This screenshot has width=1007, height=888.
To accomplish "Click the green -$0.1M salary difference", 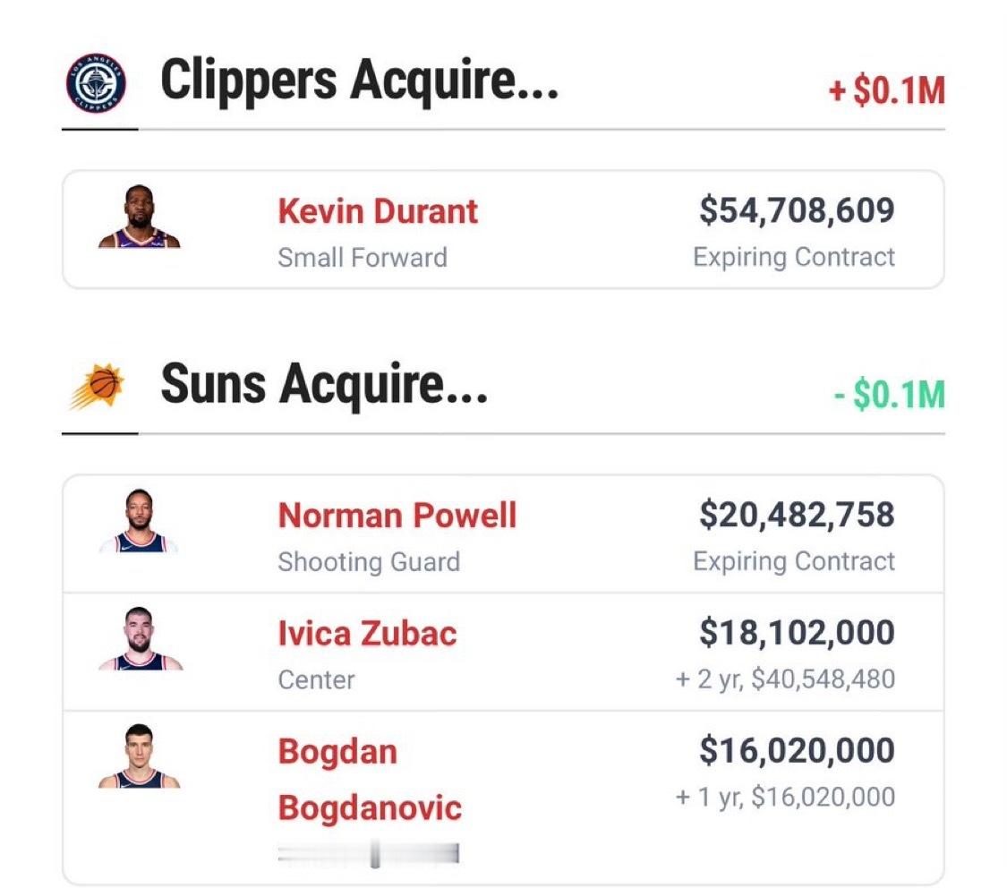I will [x=890, y=394].
